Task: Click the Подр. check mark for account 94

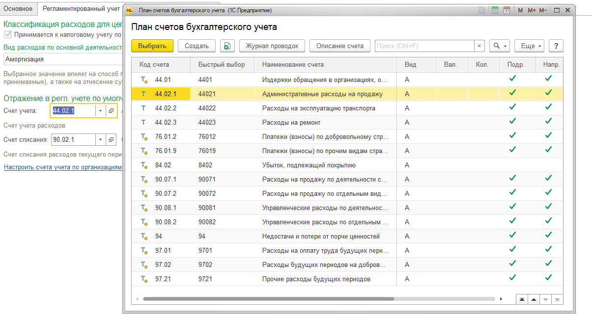Action: pyautogui.click(x=512, y=235)
